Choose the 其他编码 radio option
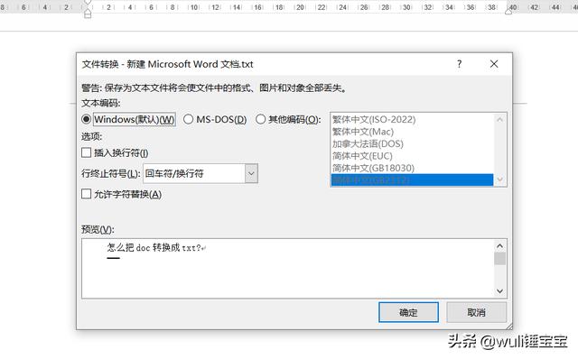 coord(261,119)
